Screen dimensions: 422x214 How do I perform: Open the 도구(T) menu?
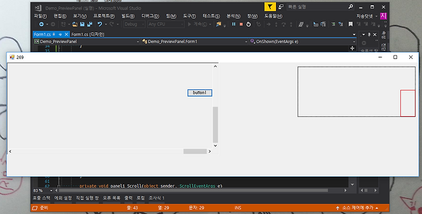[189, 16]
